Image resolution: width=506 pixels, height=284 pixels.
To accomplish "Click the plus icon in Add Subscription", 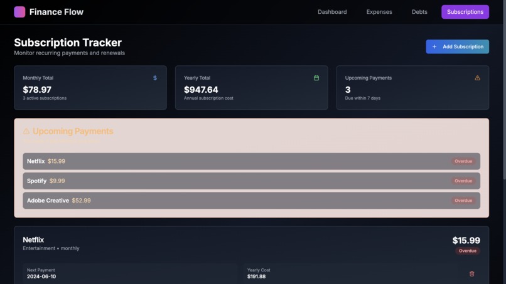I will 434,47.
